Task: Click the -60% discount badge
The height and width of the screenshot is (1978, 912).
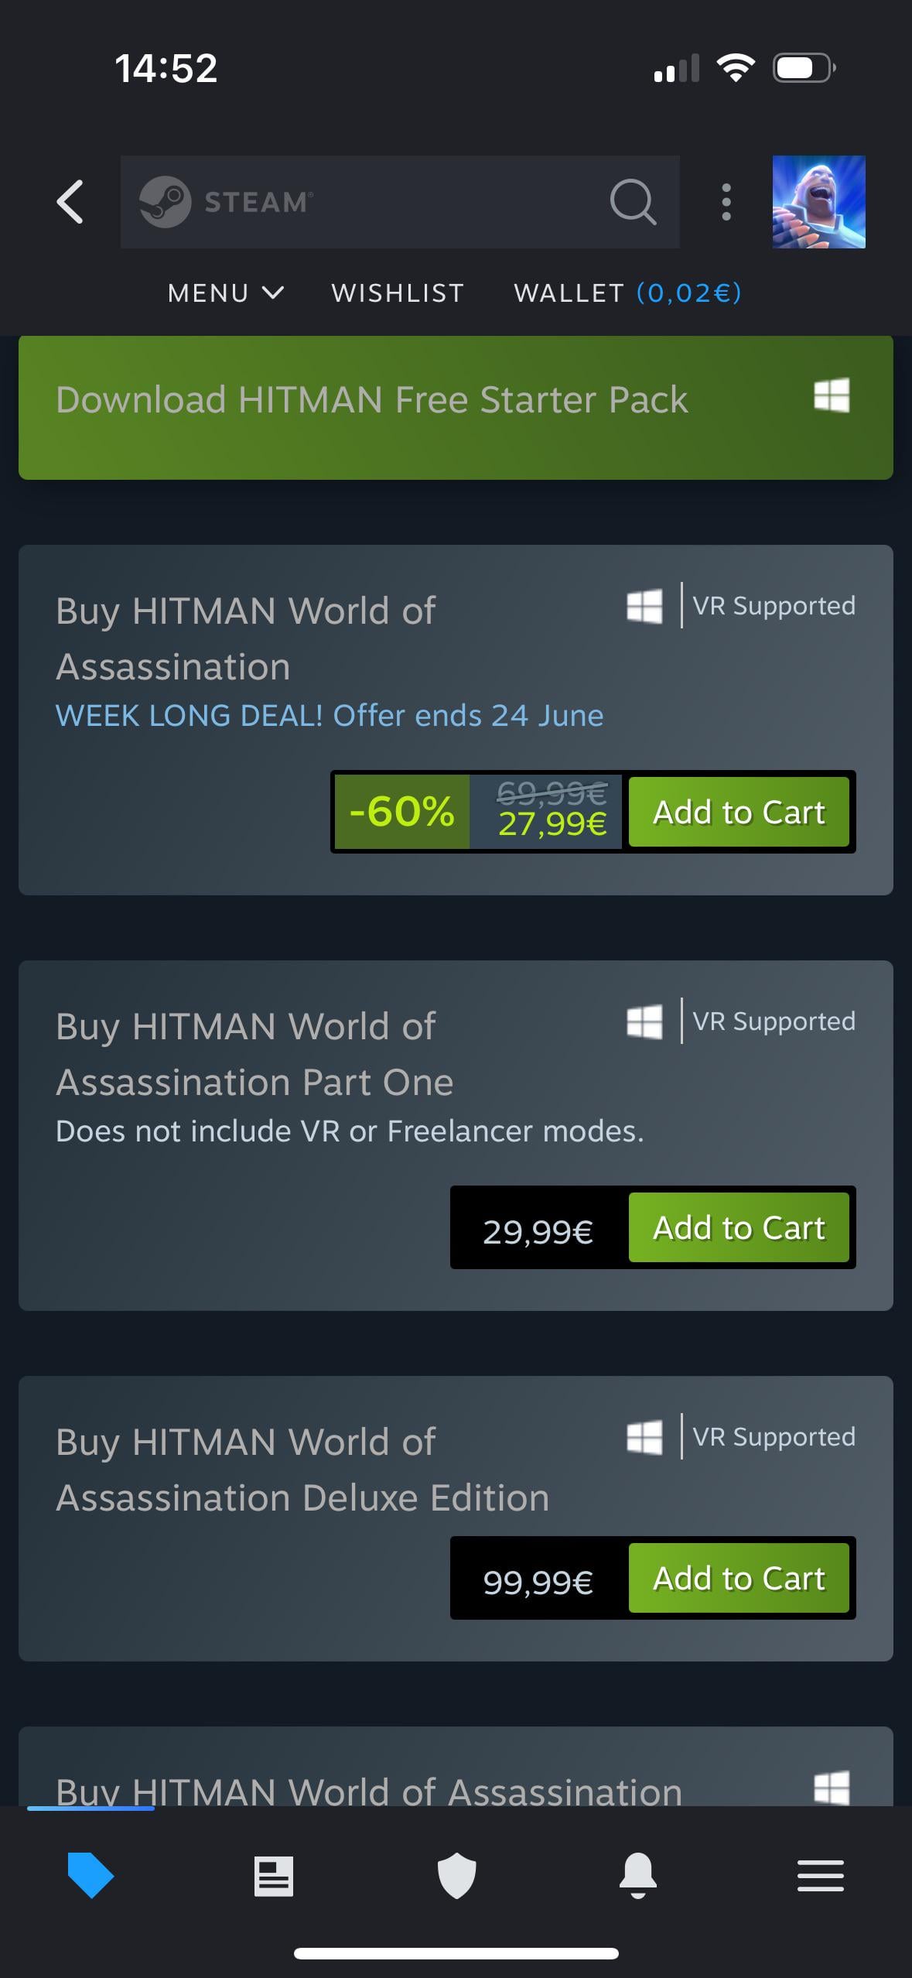Action: (x=401, y=813)
